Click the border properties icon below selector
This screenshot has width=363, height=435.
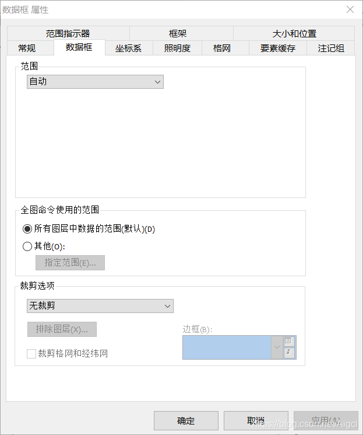(x=288, y=353)
